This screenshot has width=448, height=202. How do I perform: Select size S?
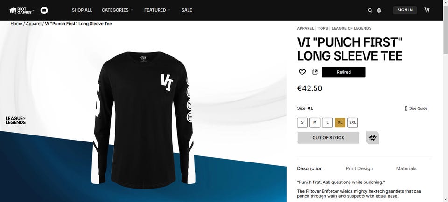(x=302, y=122)
